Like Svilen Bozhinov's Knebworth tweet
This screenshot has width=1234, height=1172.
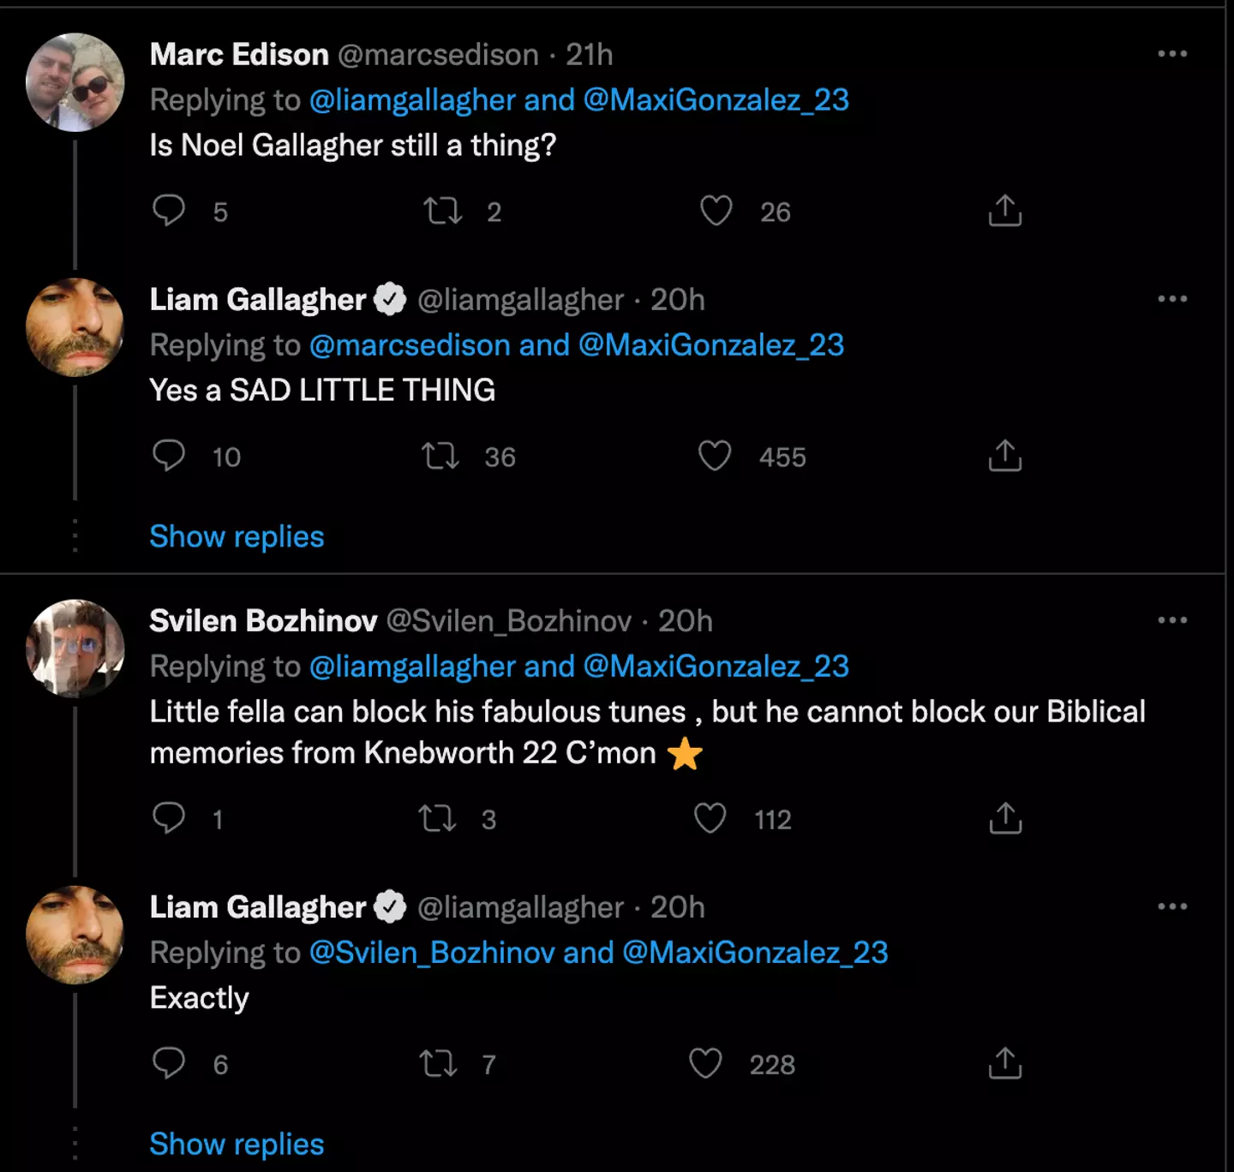click(x=710, y=818)
